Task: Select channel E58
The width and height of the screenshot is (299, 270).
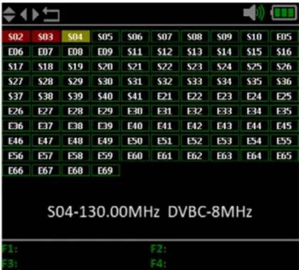Action: coord(76,155)
